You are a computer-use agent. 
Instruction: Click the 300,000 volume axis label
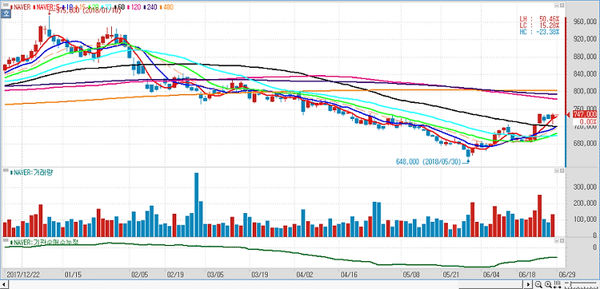click(586, 187)
